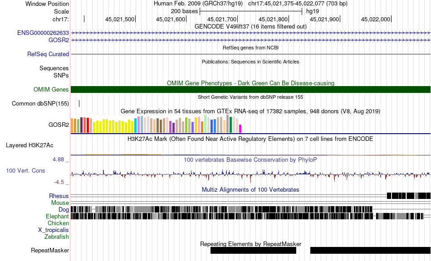Click the Dog multiz alignment track
Screen dimensions: 431x261
pyautogui.click(x=221, y=210)
